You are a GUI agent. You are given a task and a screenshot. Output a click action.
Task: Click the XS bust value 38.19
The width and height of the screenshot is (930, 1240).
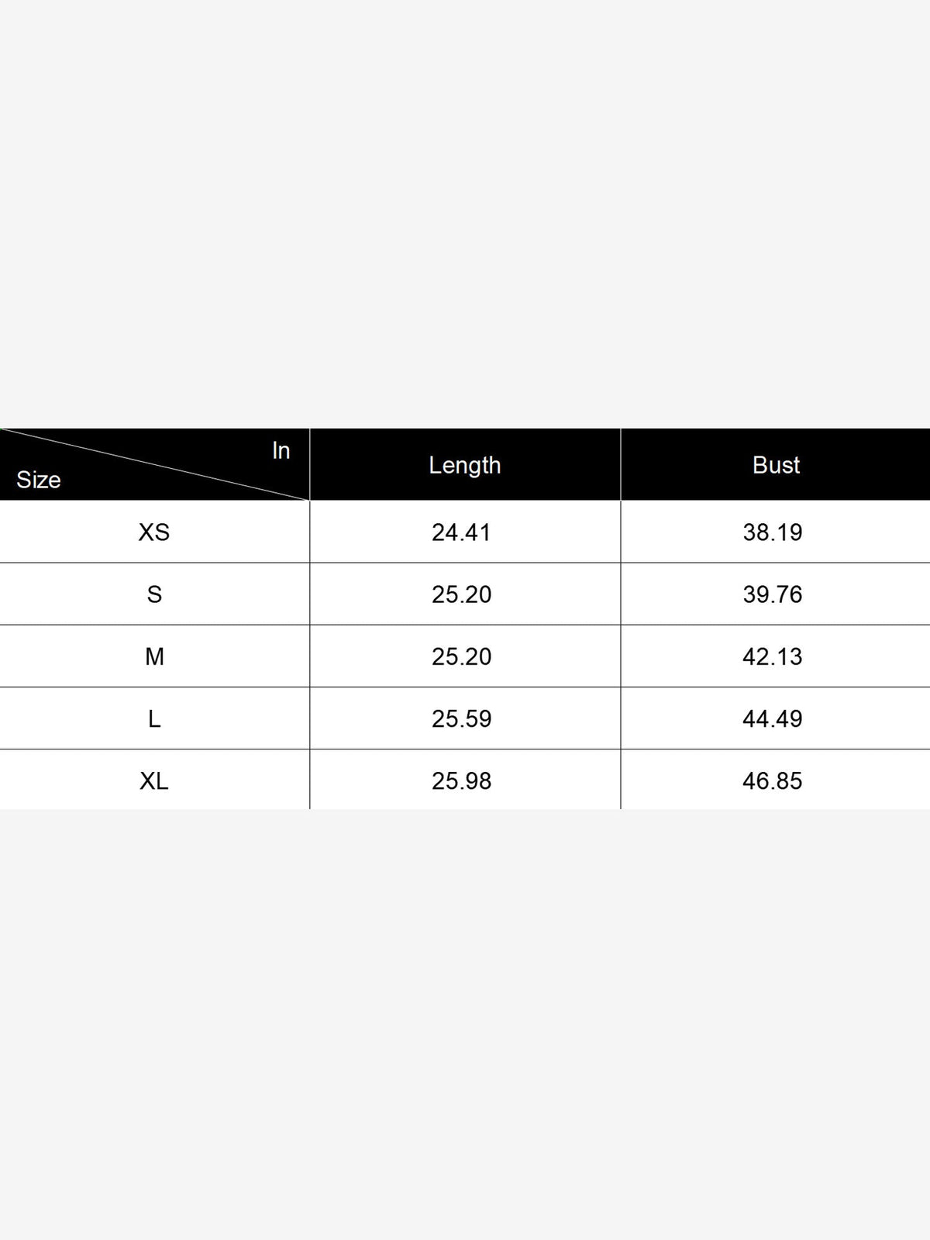tap(773, 532)
